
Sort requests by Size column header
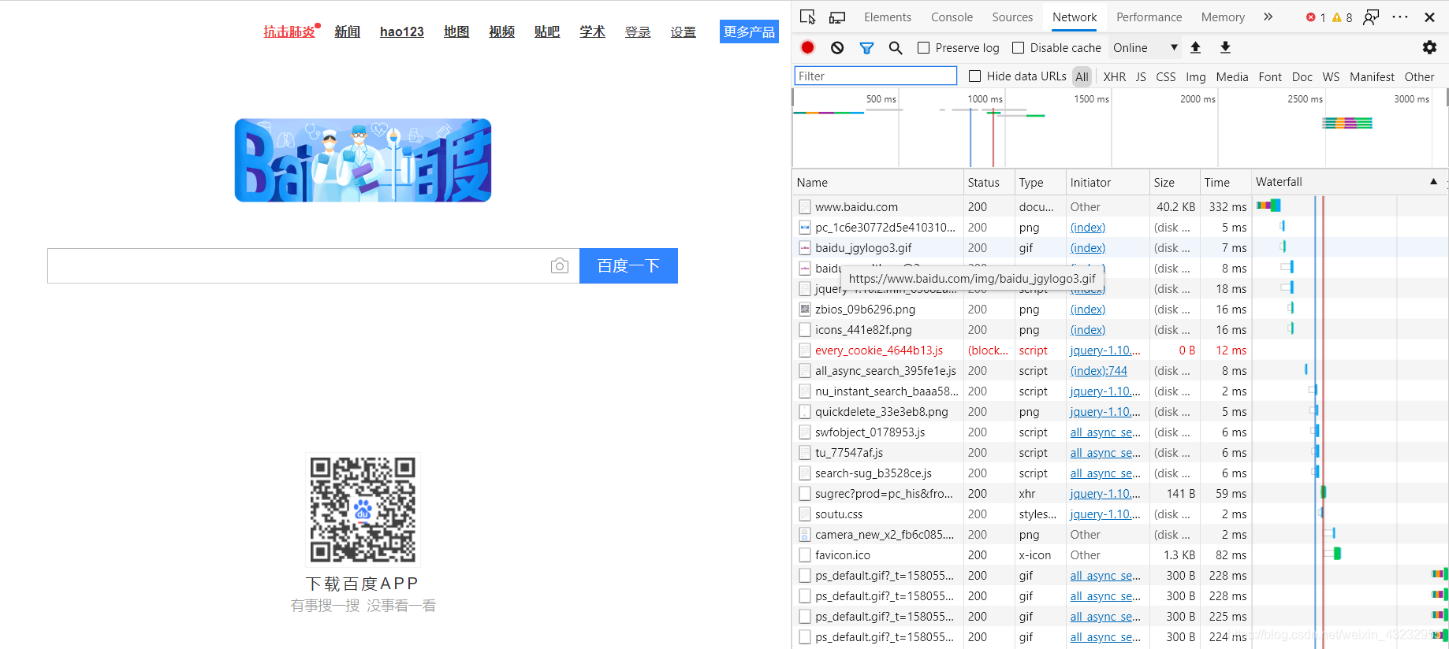point(1175,182)
